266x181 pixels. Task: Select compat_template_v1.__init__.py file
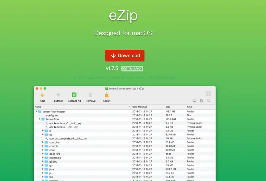click(68, 138)
